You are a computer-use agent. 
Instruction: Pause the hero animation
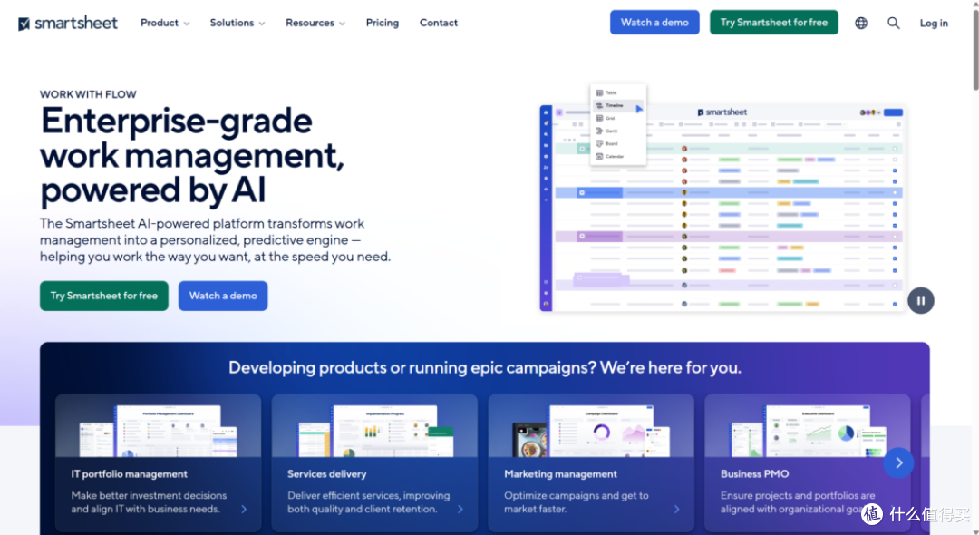coord(920,300)
